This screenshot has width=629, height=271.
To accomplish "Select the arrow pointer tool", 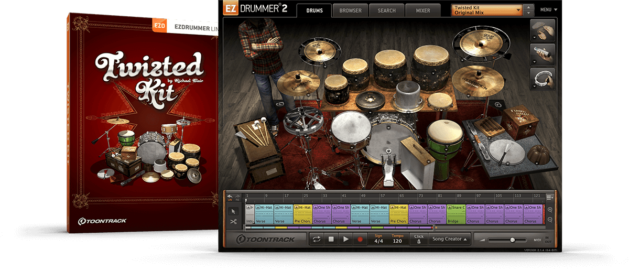I will (234, 211).
